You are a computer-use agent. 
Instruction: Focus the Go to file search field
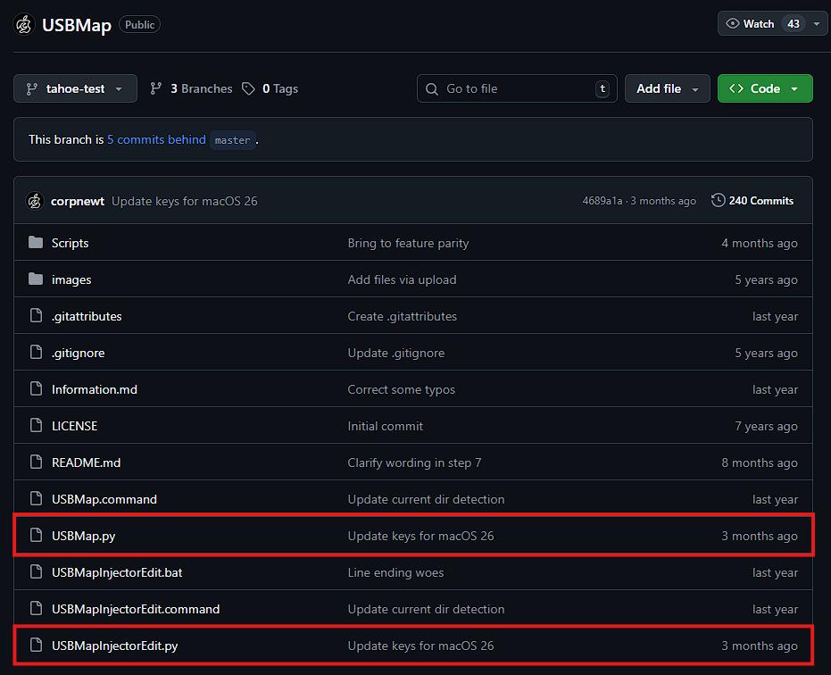point(517,88)
